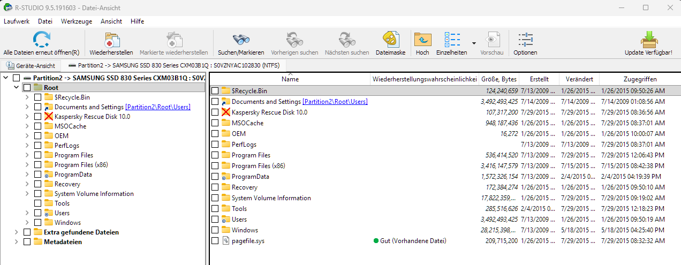Click Users folder icon in file list
Viewport: 681px width, 265px height.
click(225, 219)
